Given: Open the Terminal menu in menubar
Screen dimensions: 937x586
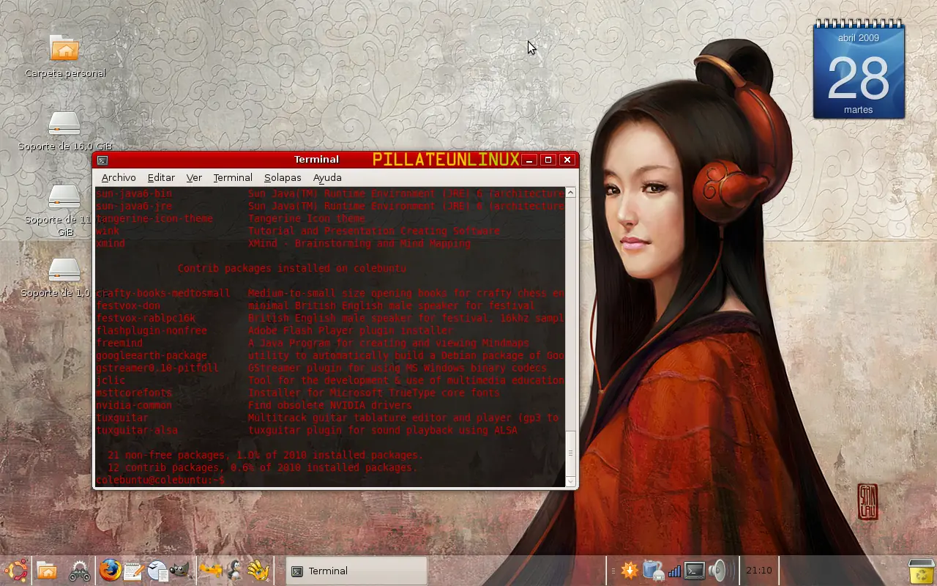Looking at the screenshot, I should [x=233, y=177].
